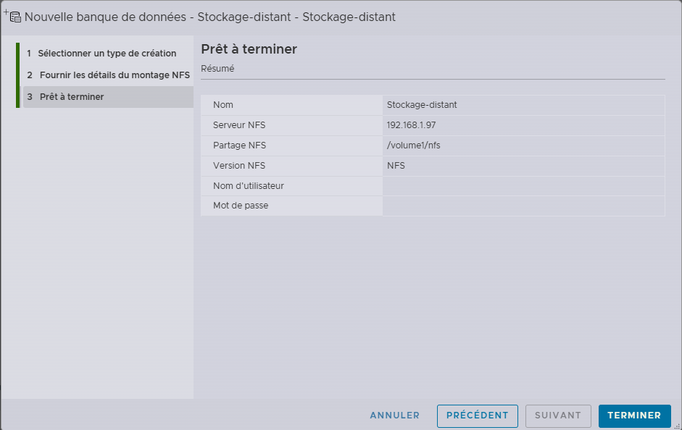
Task: Open step 2 Fournir les détails du montage NFS
Action: 108,75
